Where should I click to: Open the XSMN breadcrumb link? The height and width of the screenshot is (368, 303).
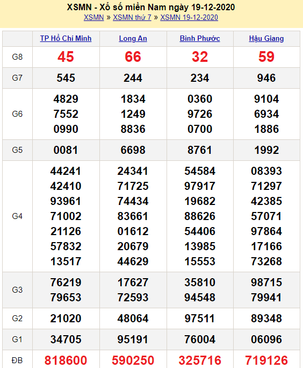click(93, 17)
